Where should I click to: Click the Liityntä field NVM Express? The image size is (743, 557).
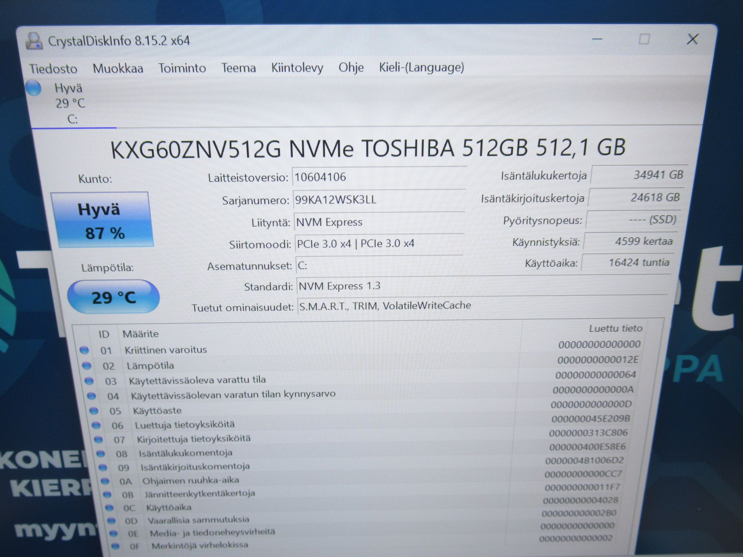(x=379, y=222)
